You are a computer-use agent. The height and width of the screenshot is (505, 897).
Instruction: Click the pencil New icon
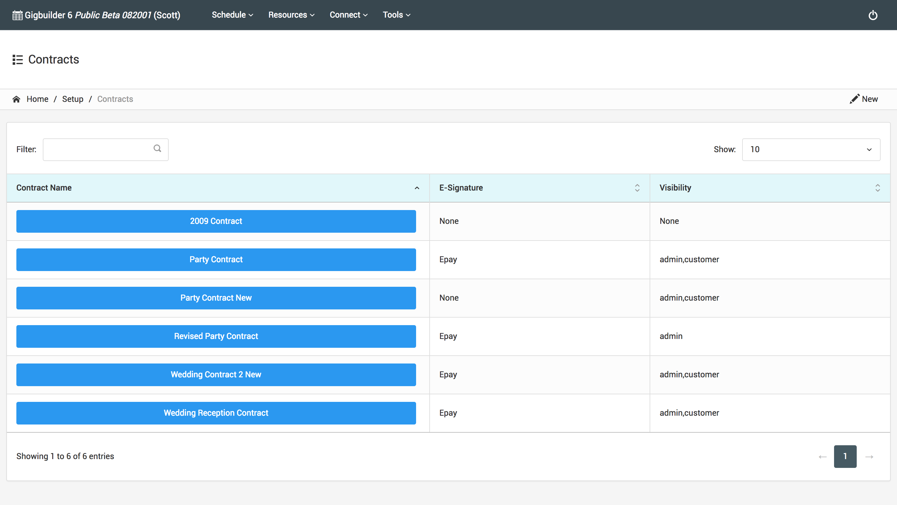pyautogui.click(x=855, y=99)
